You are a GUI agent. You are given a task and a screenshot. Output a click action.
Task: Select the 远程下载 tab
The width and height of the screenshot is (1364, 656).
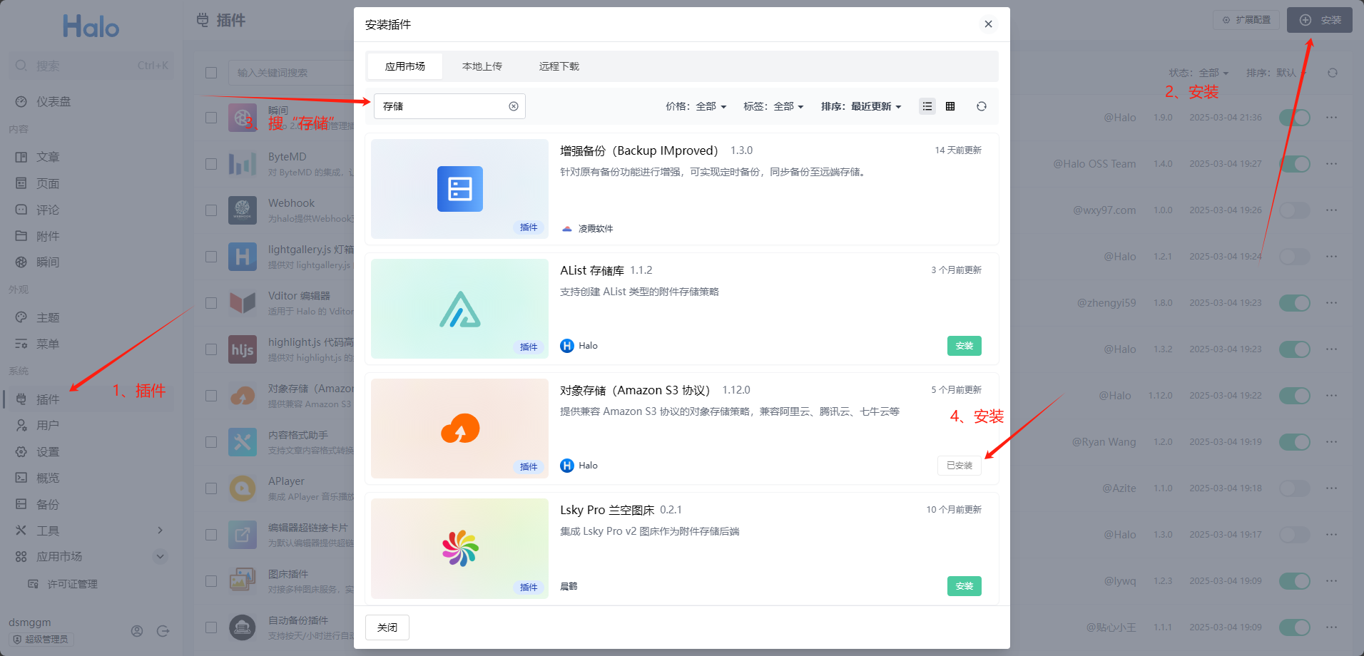(x=559, y=66)
